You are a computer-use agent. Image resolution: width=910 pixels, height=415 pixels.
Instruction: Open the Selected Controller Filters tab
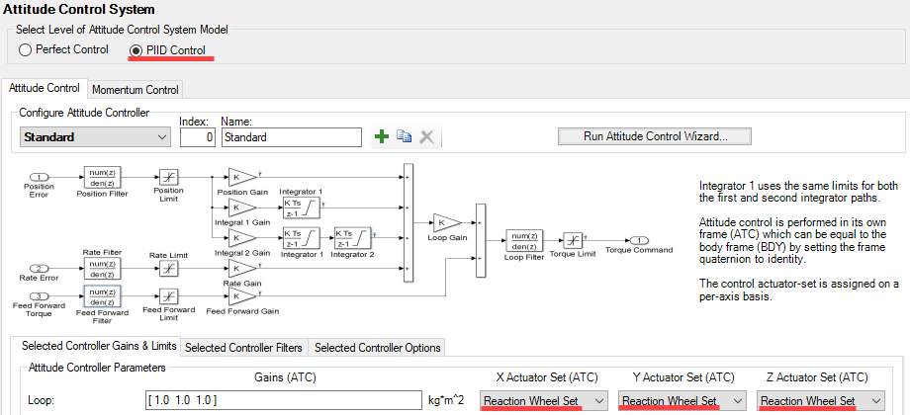coord(244,347)
